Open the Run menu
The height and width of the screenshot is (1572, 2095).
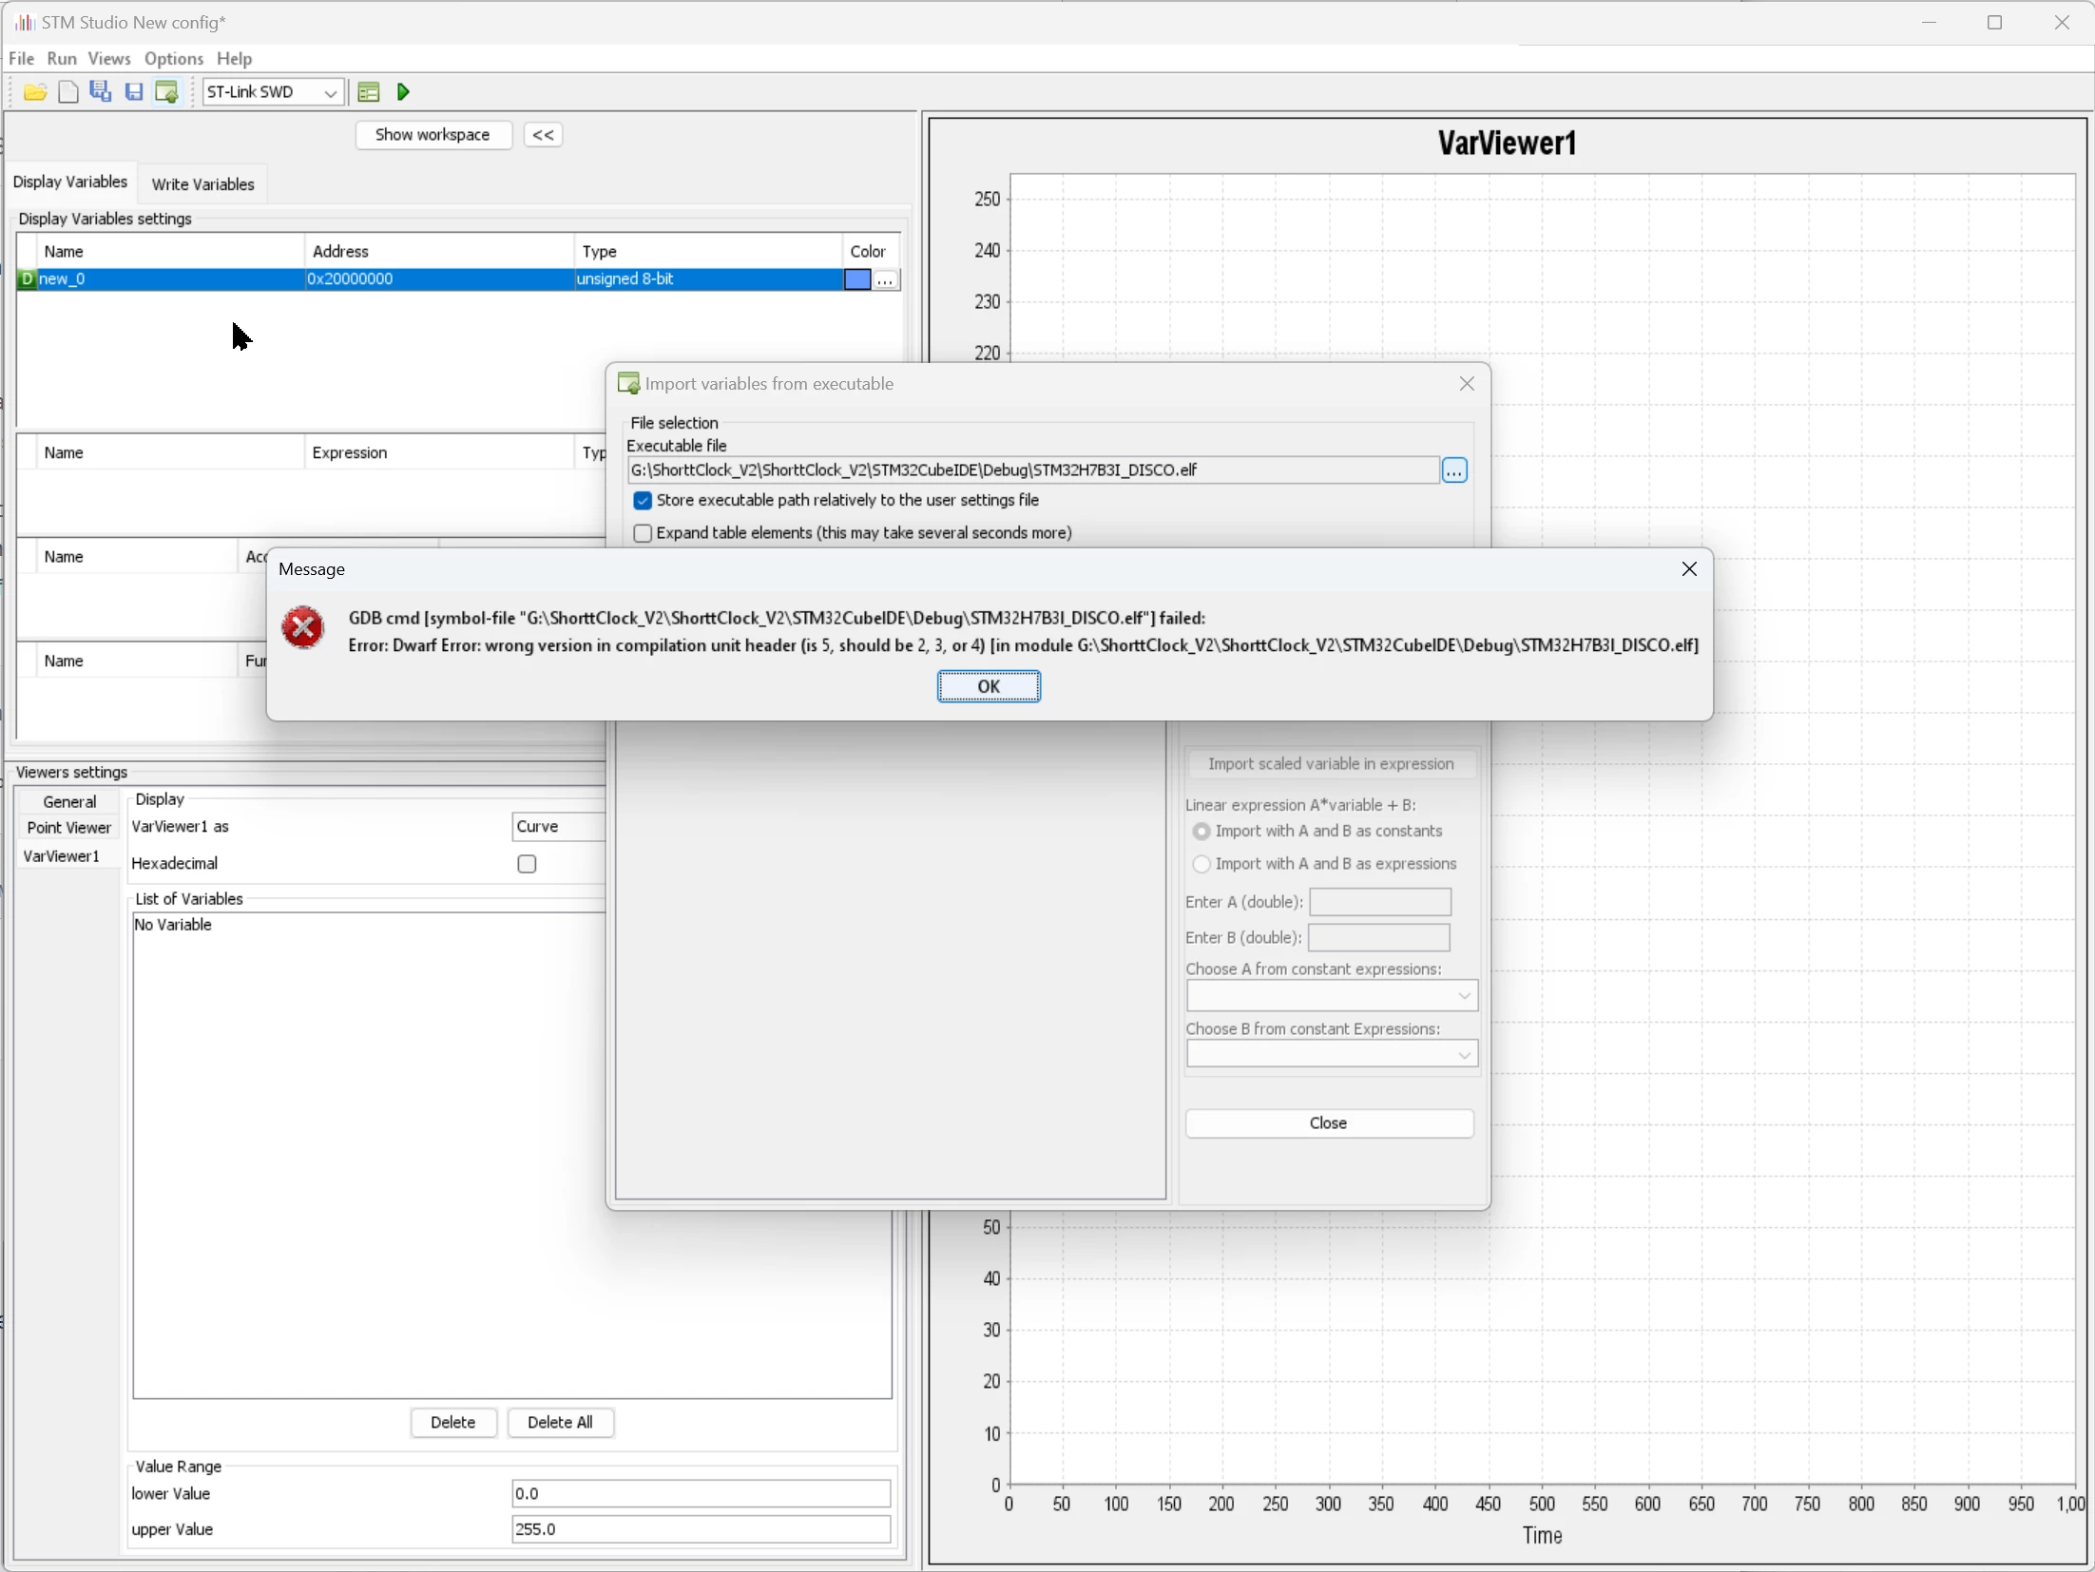pyautogui.click(x=62, y=59)
